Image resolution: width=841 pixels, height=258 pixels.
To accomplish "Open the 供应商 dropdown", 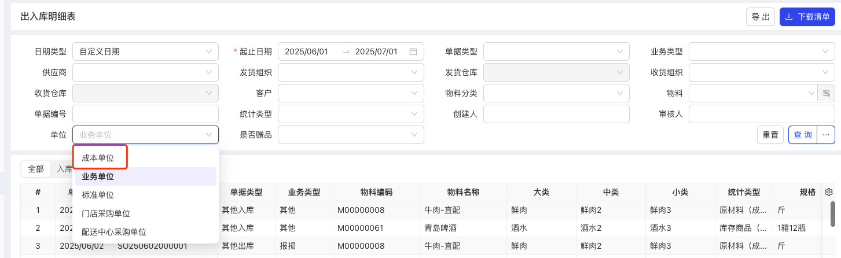I will [x=145, y=72].
